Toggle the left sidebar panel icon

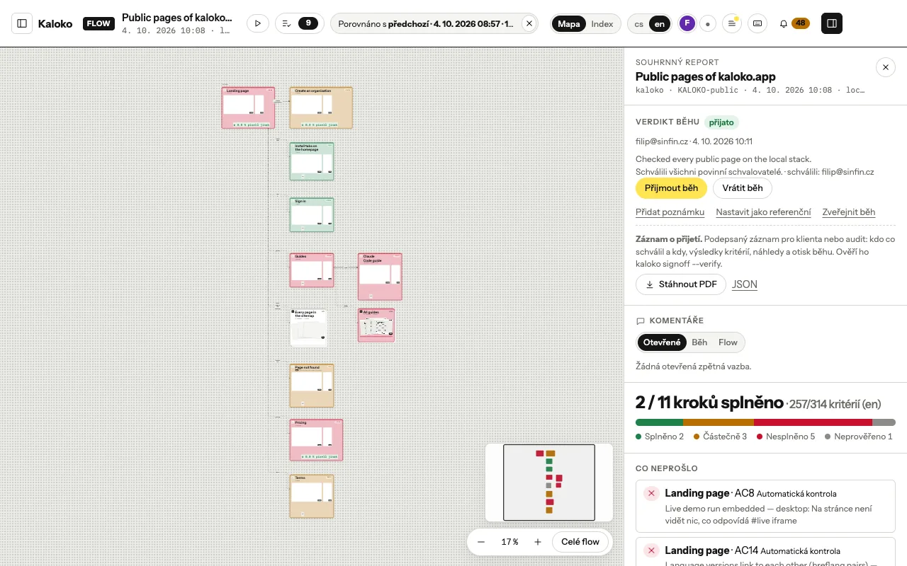click(x=22, y=23)
